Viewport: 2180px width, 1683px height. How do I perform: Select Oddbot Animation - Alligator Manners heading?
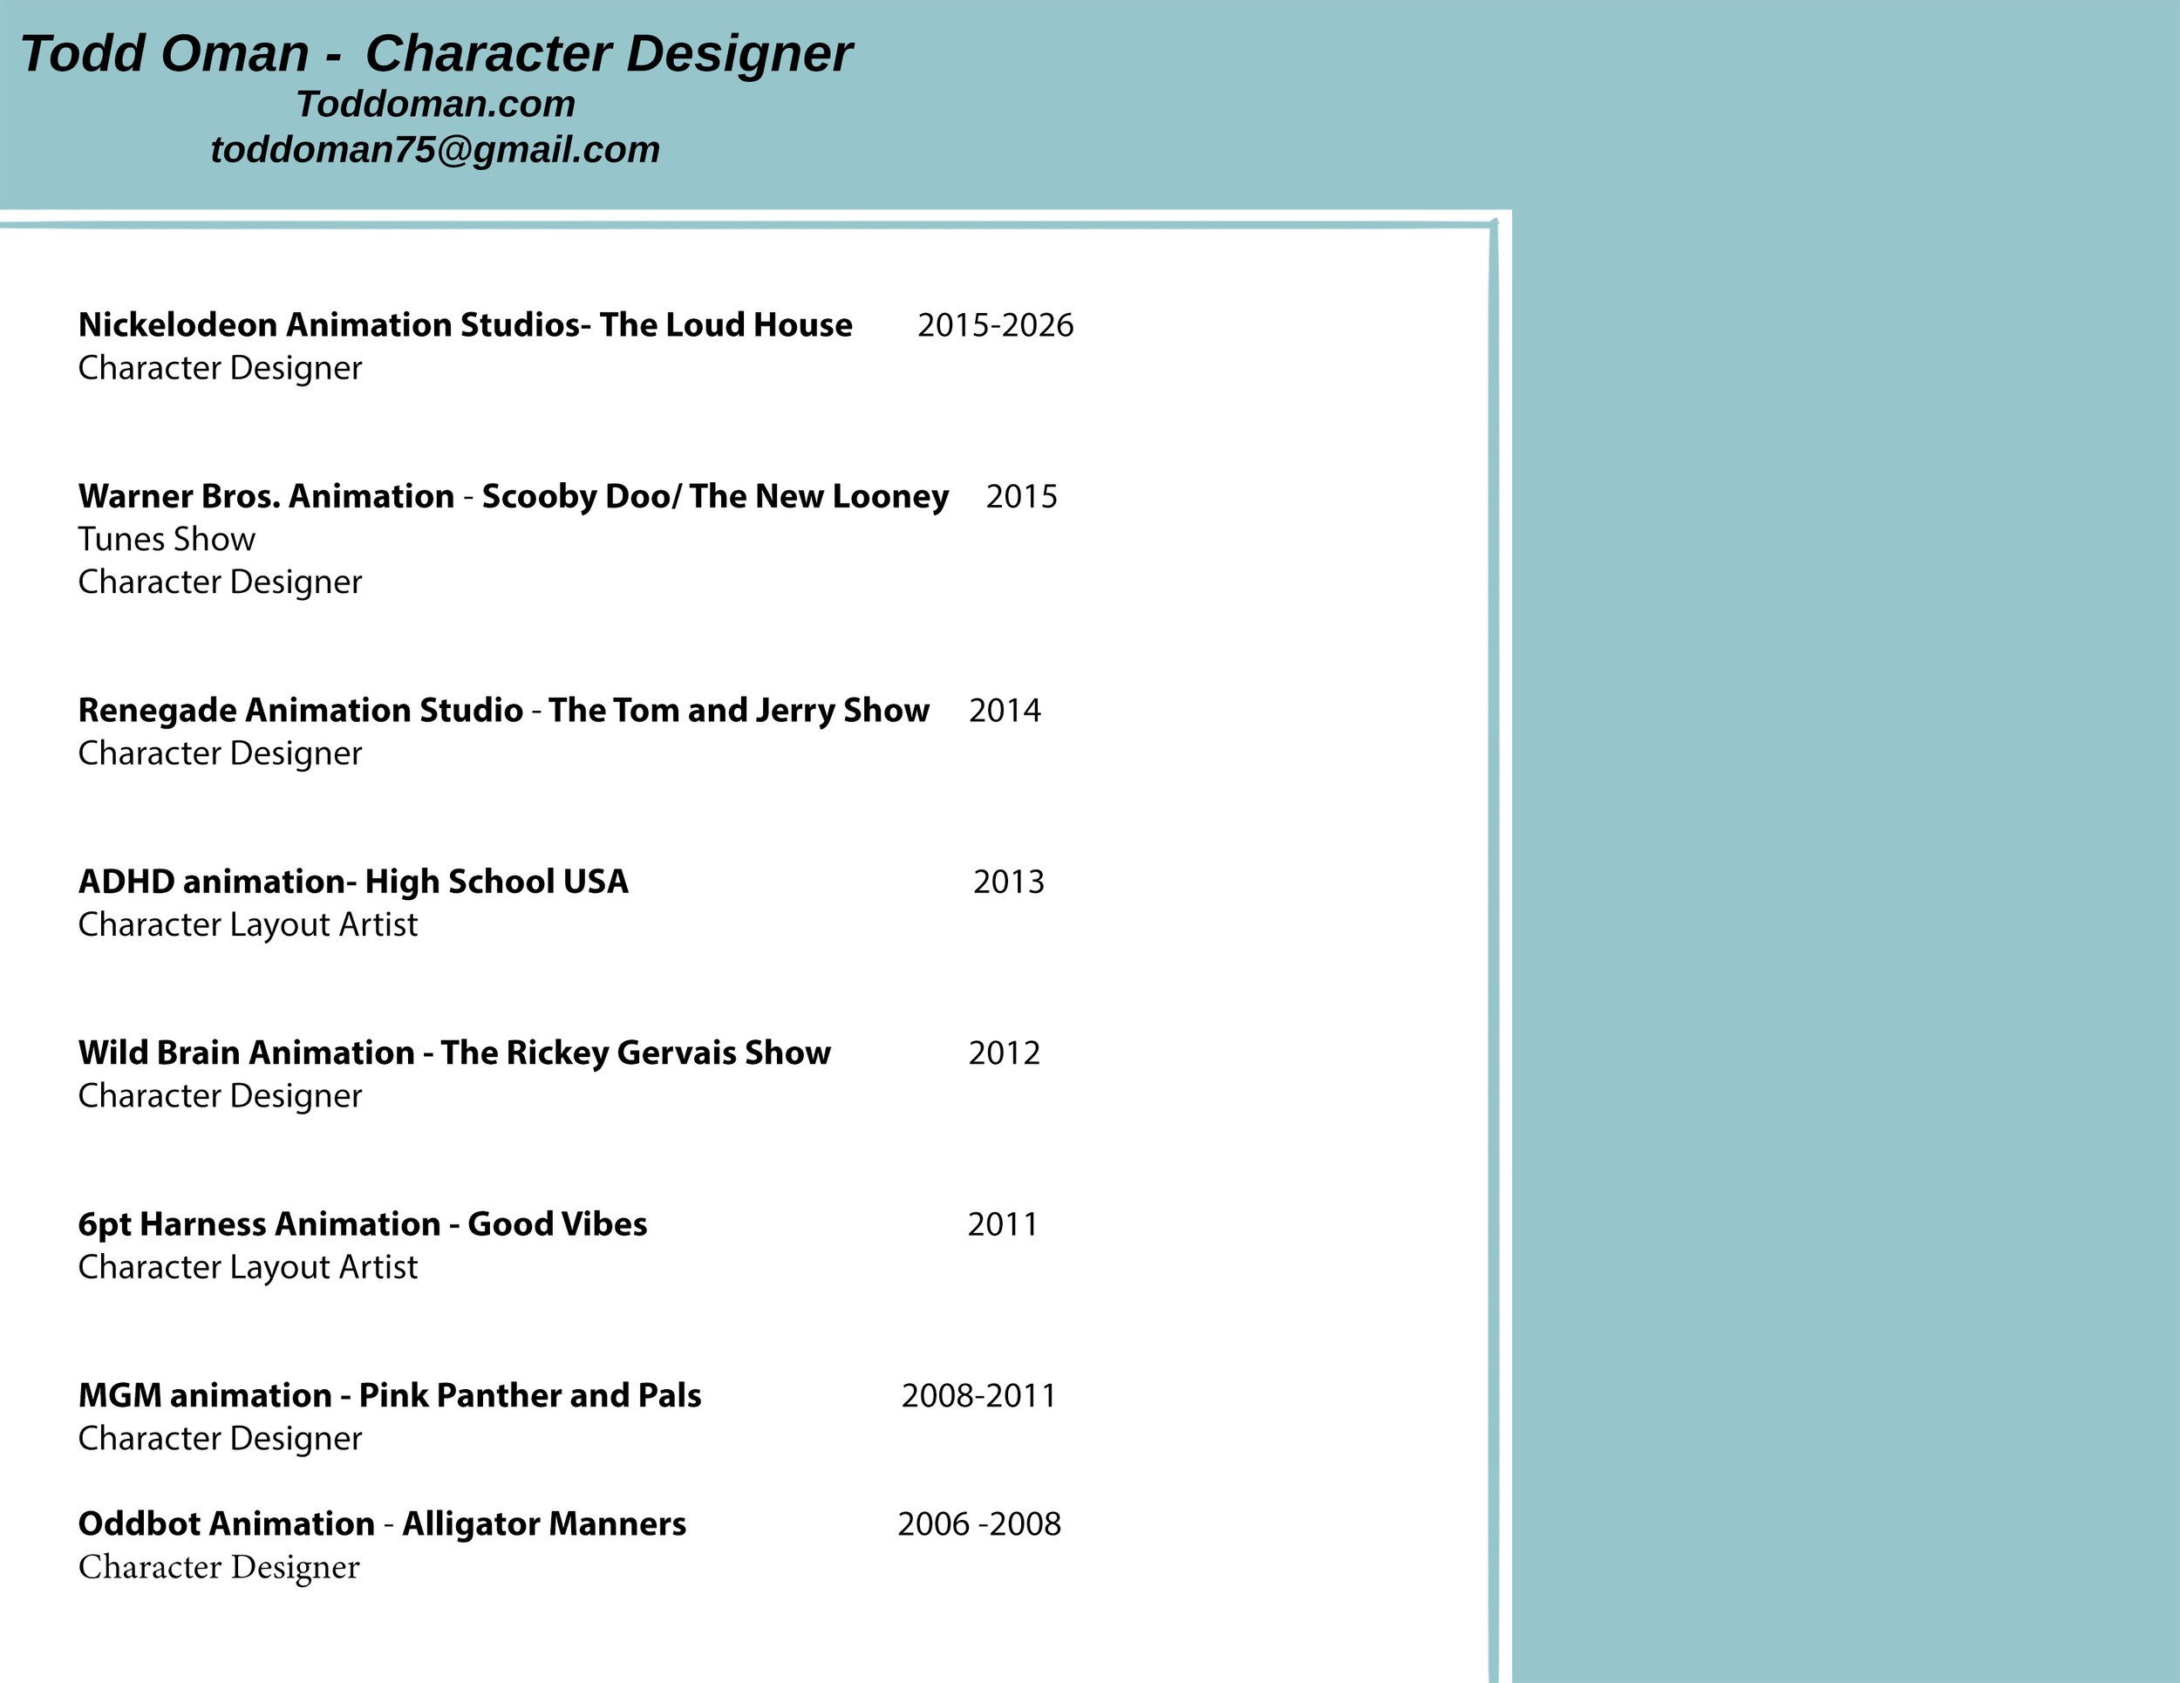382,1523
